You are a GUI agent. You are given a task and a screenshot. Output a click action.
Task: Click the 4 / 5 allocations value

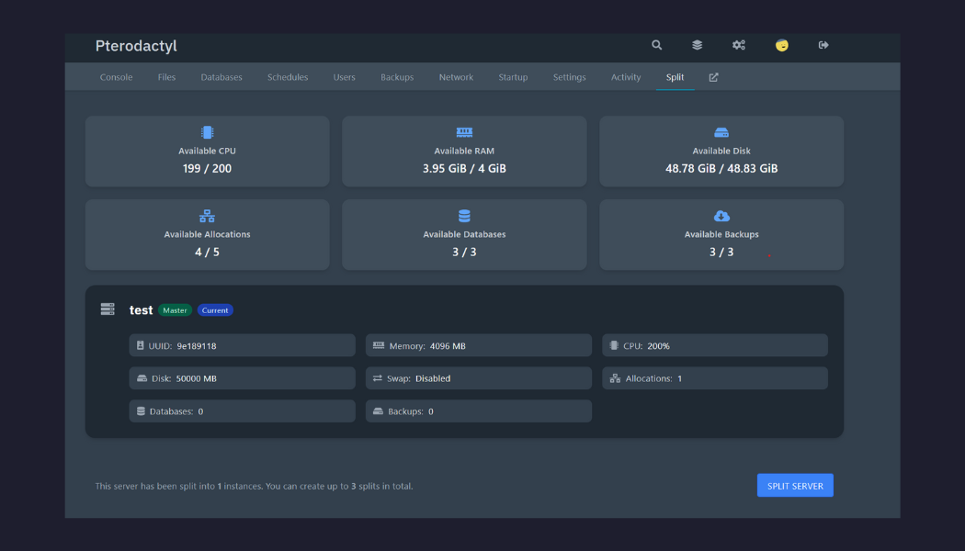tap(208, 253)
